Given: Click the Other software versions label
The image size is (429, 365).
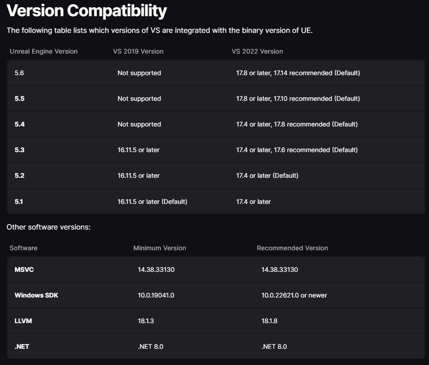Looking at the screenshot, I should pyautogui.click(x=49, y=227).
